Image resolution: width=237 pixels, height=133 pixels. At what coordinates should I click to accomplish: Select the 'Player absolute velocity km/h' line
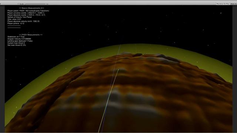23,21
